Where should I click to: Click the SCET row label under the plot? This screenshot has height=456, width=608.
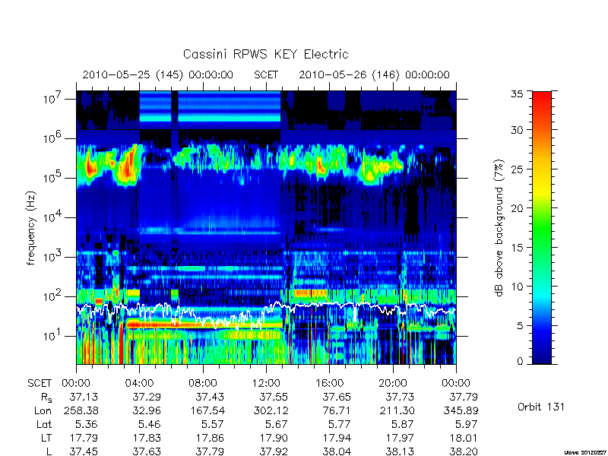[40, 383]
